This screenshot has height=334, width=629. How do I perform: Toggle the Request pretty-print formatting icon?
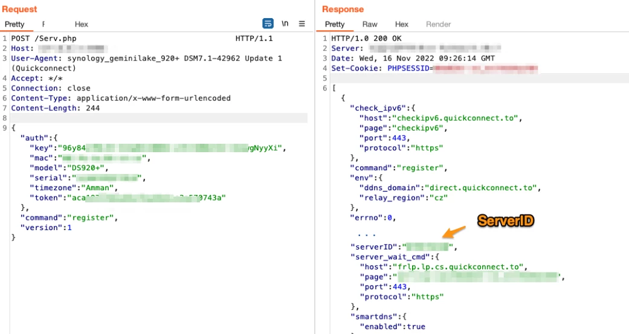click(268, 24)
